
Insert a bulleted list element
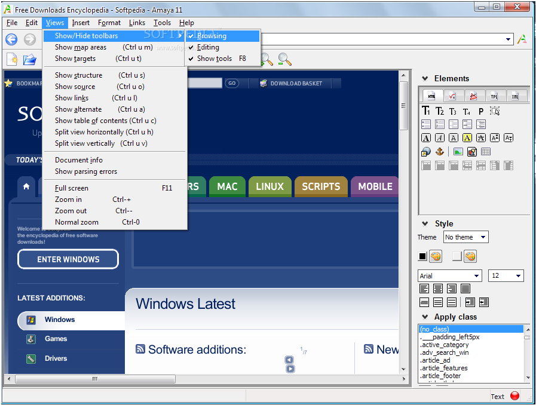pos(426,124)
